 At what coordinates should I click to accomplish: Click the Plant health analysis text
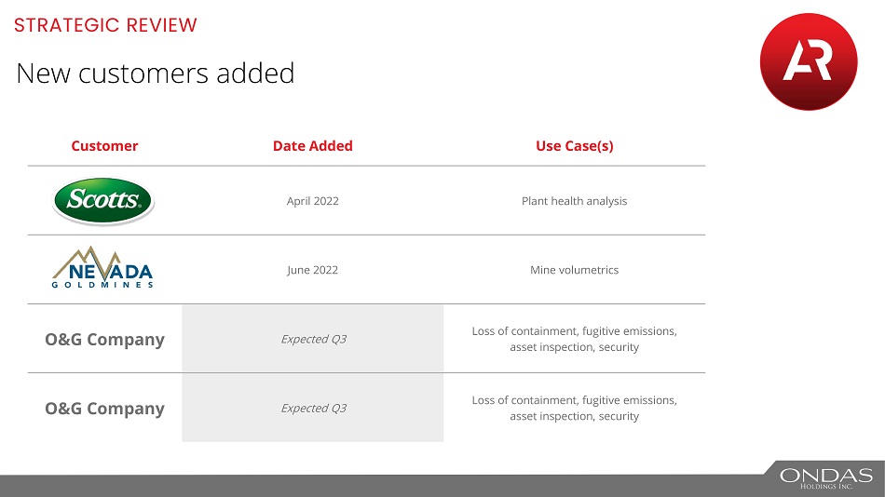coord(574,201)
